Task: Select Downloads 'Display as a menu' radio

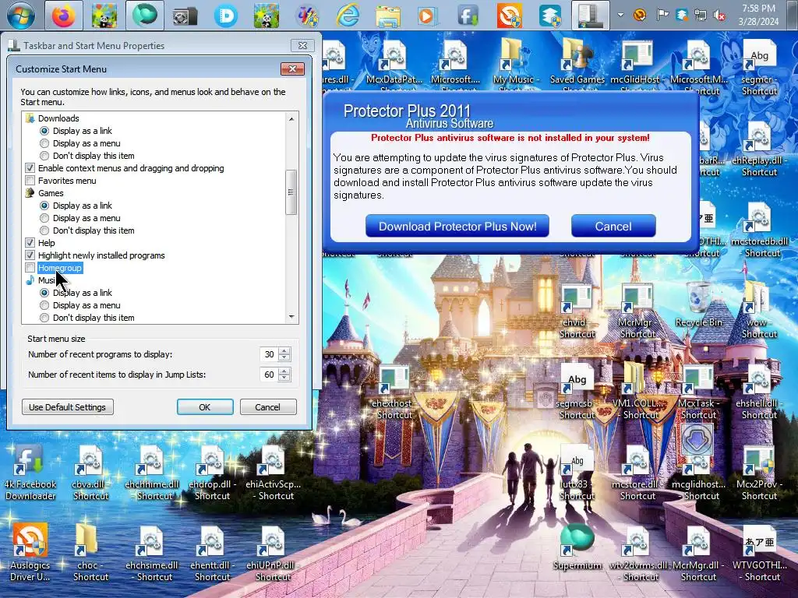Action: click(x=44, y=143)
